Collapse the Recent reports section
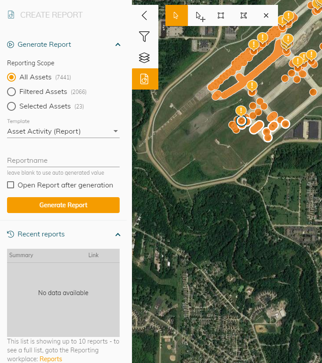This screenshot has height=363, width=322. pos(117,234)
